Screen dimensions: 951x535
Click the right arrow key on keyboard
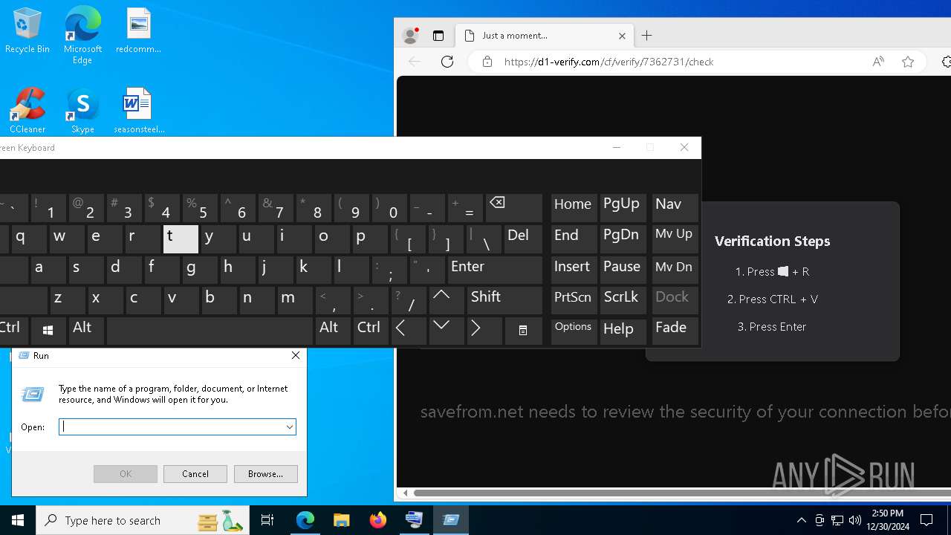click(484, 330)
